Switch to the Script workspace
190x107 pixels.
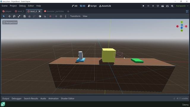coord(92,6)
